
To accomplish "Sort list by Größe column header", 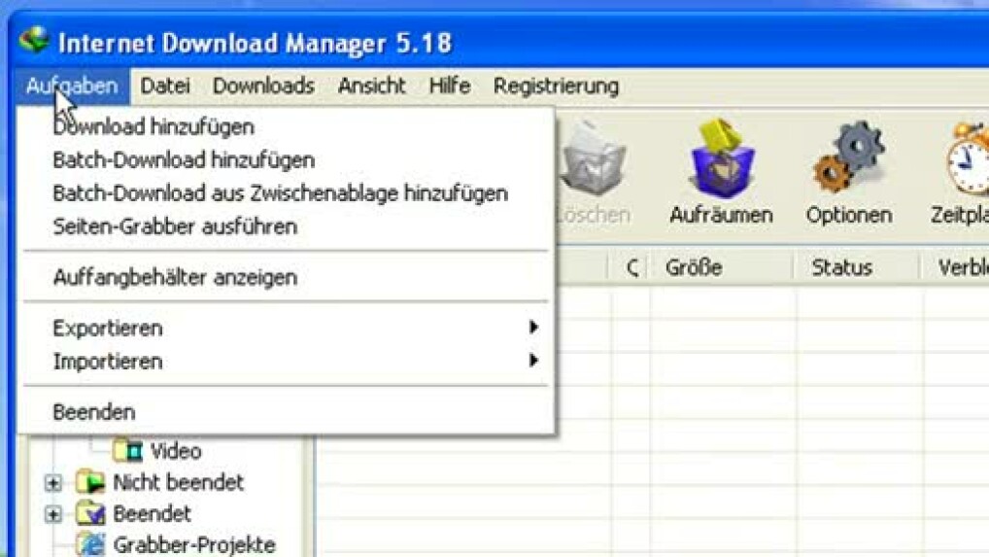I will [694, 267].
